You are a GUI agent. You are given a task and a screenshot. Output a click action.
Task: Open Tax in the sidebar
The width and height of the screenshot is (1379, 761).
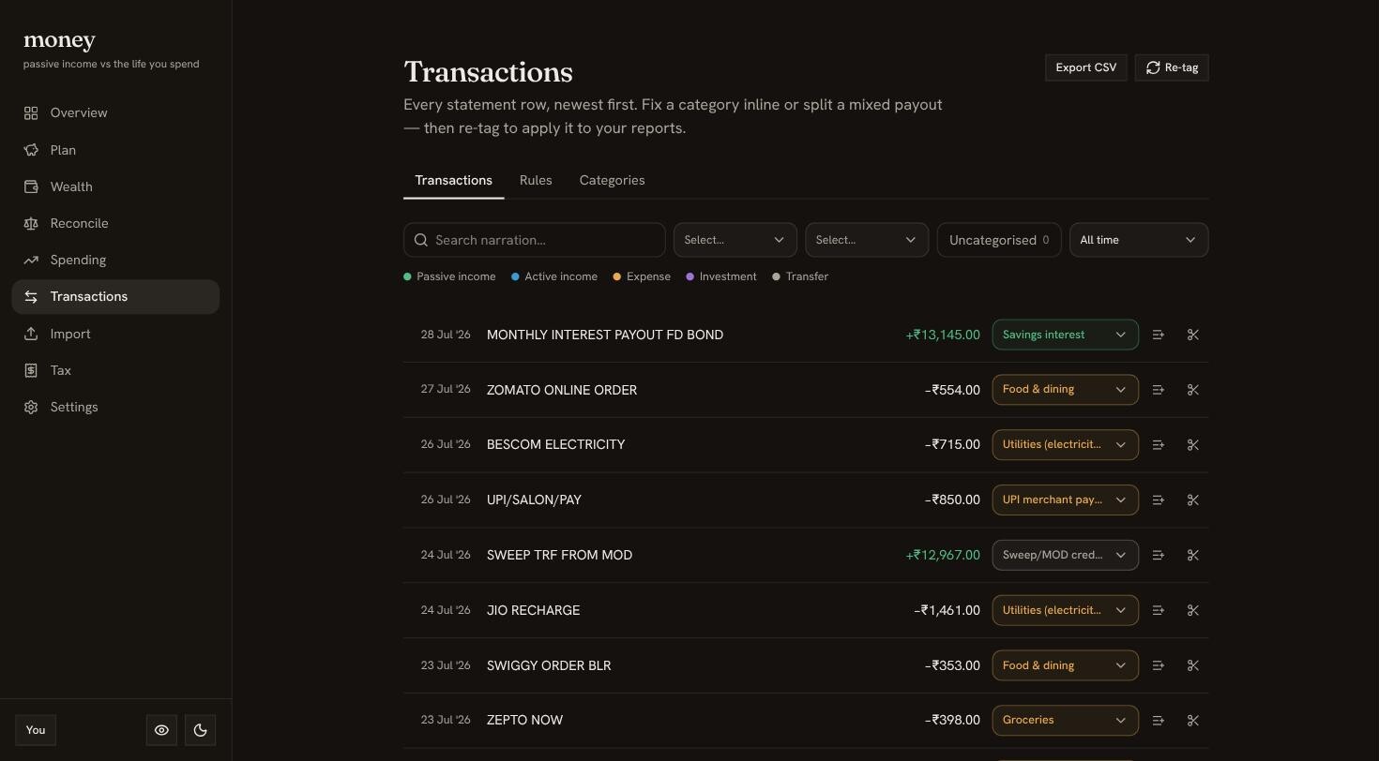coord(115,370)
